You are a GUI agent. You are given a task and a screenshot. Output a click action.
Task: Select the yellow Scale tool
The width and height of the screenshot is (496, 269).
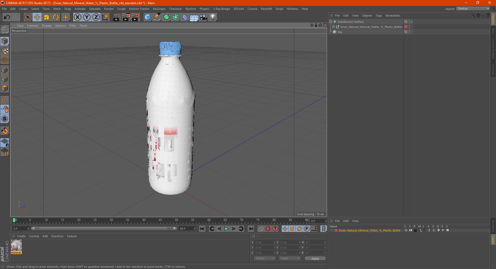click(47, 17)
